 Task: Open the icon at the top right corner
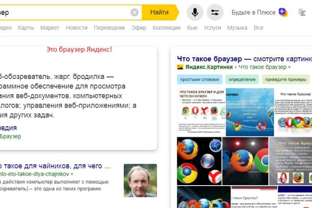pos(302,12)
